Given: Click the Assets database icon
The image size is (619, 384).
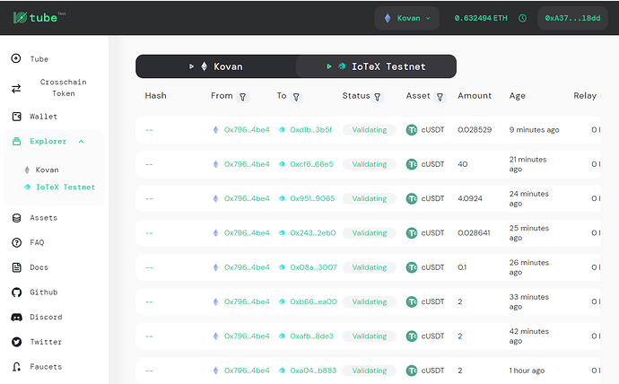Looking at the screenshot, I should (16, 218).
